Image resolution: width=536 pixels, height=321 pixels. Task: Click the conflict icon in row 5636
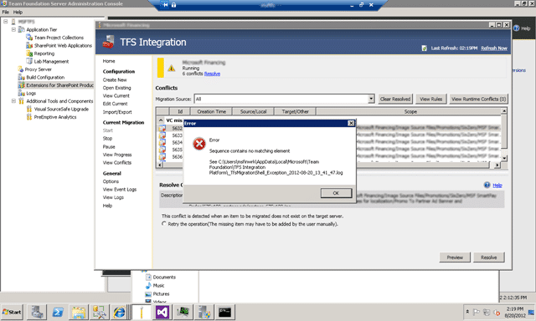tap(162, 157)
